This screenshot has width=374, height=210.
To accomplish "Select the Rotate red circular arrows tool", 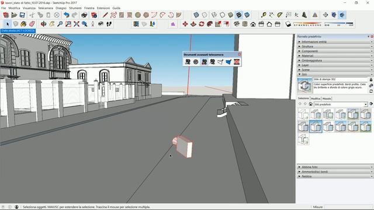I will [x=202, y=24].
